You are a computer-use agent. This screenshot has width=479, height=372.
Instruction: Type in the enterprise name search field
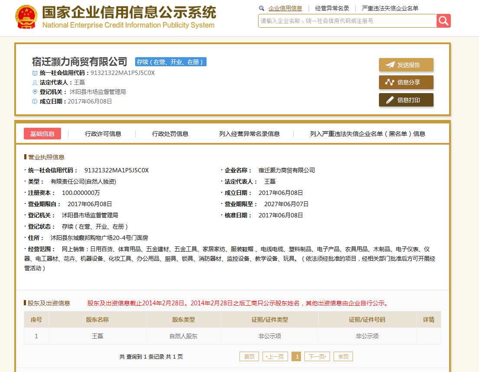(x=346, y=21)
